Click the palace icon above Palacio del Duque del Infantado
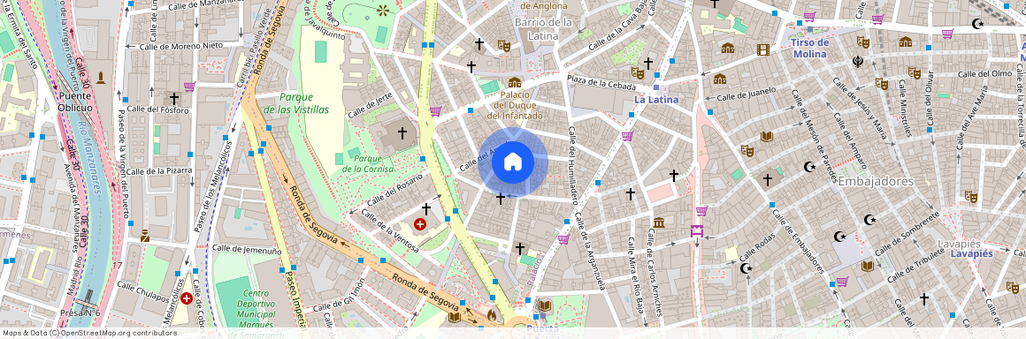This screenshot has width=1026, height=339. (x=514, y=82)
